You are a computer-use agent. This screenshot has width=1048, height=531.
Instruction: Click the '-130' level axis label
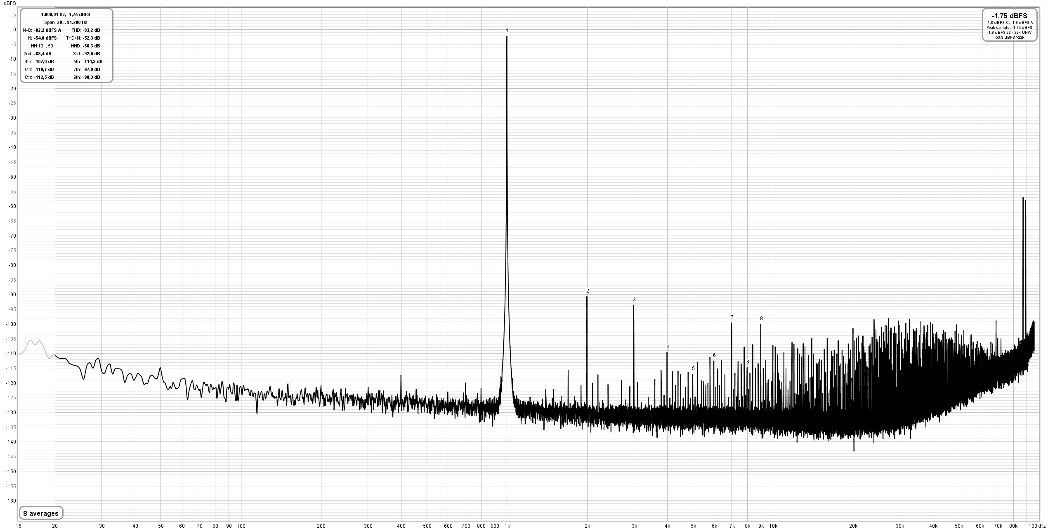click(x=11, y=413)
